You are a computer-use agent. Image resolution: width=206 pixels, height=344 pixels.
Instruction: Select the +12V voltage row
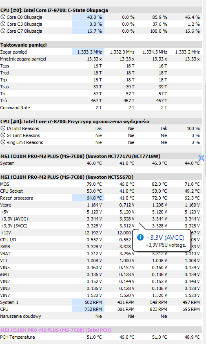click(x=101, y=233)
